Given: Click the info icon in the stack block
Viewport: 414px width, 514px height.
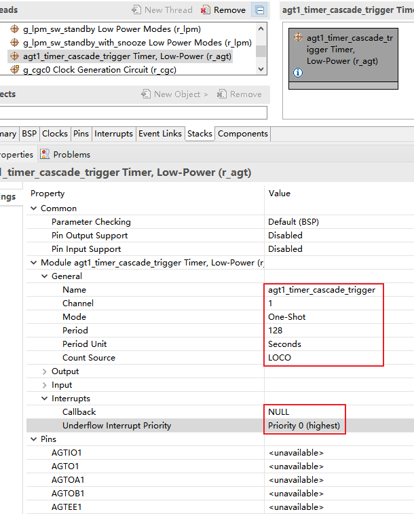Looking at the screenshot, I should pos(298,73).
